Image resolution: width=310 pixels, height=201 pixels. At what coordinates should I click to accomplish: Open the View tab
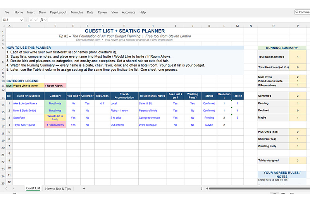pos(115,12)
